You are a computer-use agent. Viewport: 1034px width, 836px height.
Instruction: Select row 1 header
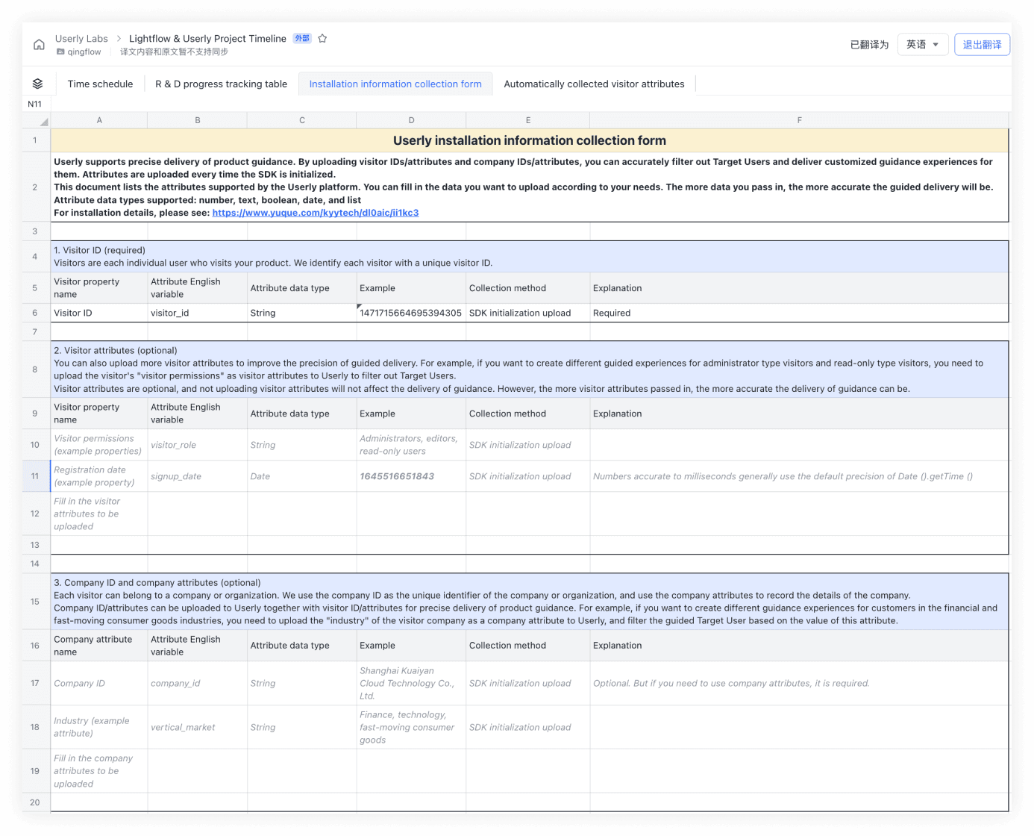35,140
